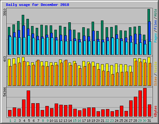Click day 3 label on the x-axis
This screenshot has width=159, height=124.
coord(20,121)
